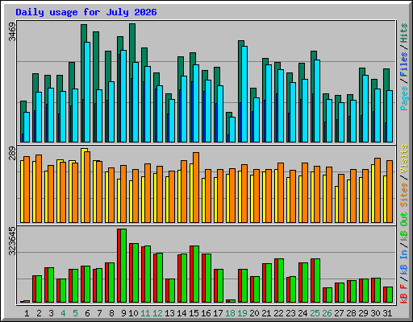
Task: Click the cyan files bar for day 18
Action: pos(232,130)
